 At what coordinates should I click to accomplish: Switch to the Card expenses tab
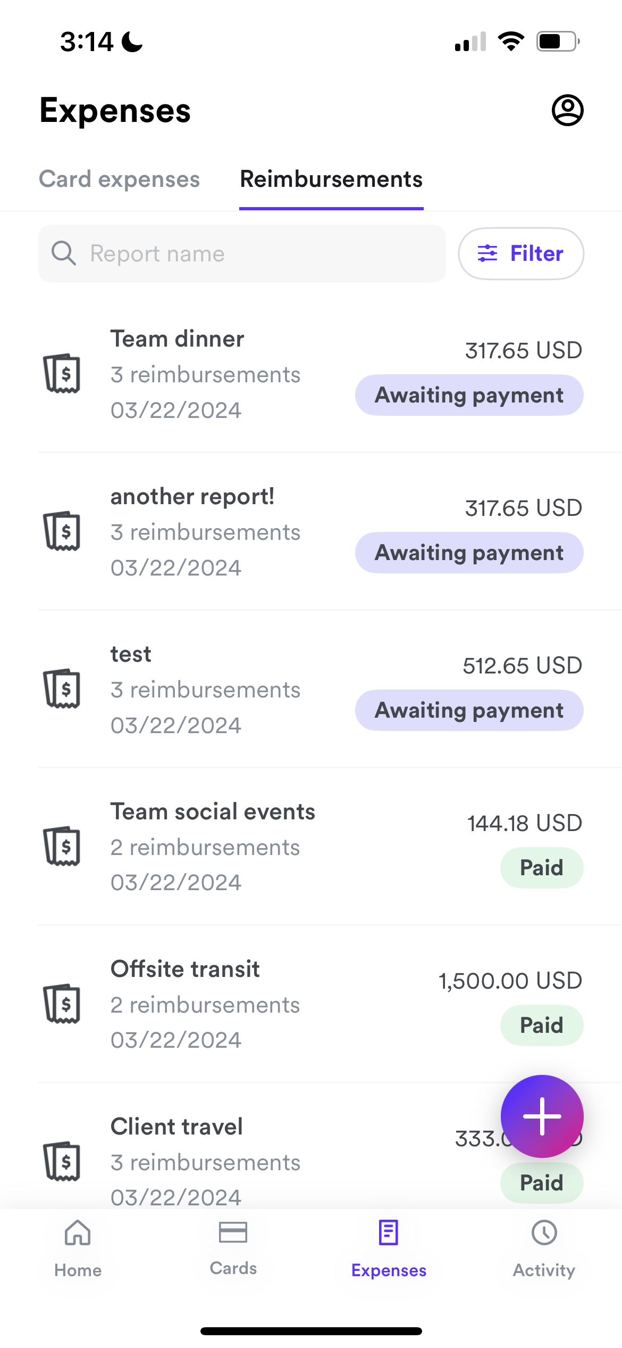pyautogui.click(x=120, y=179)
